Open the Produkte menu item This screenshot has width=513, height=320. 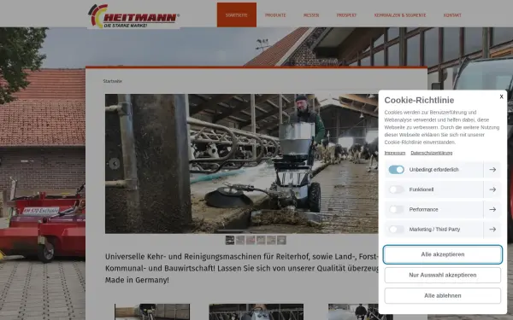click(275, 15)
